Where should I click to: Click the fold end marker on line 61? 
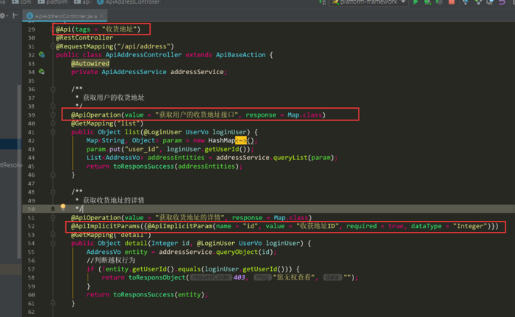53,303
